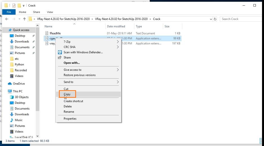Open pinned Pictures under Quick access
Image resolution: width=264 pixels, height=146 pixels.
pos(20,53)
